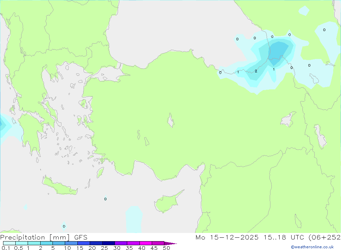The height and width of the screenshot is (250, 341).
Task: Click the arrow tip beyond 50 mm
Action: point(171,244)
